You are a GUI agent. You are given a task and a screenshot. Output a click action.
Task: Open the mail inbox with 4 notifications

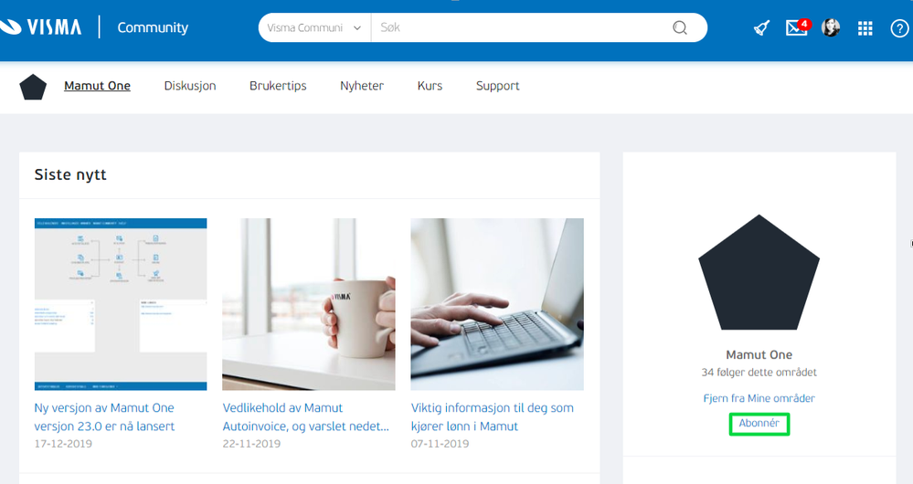[797, 26]
